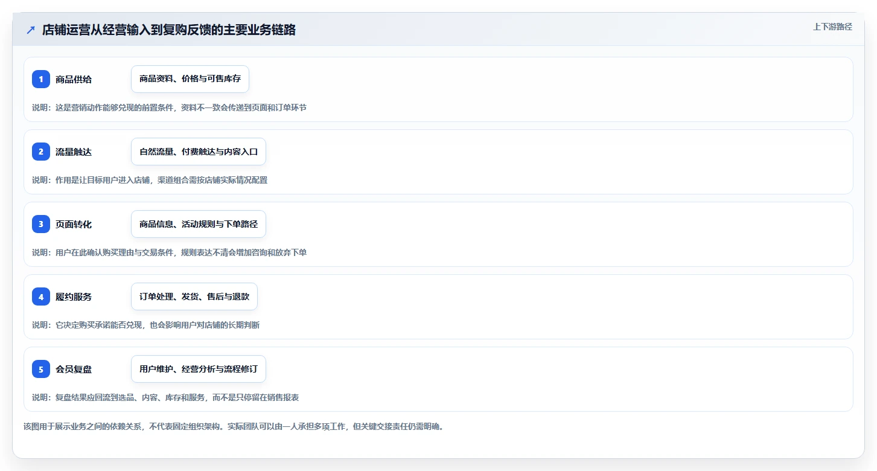Click the footer note starting 该图用于展示业务之间
This screenshot has height=471, width=877.
(234, 426)
